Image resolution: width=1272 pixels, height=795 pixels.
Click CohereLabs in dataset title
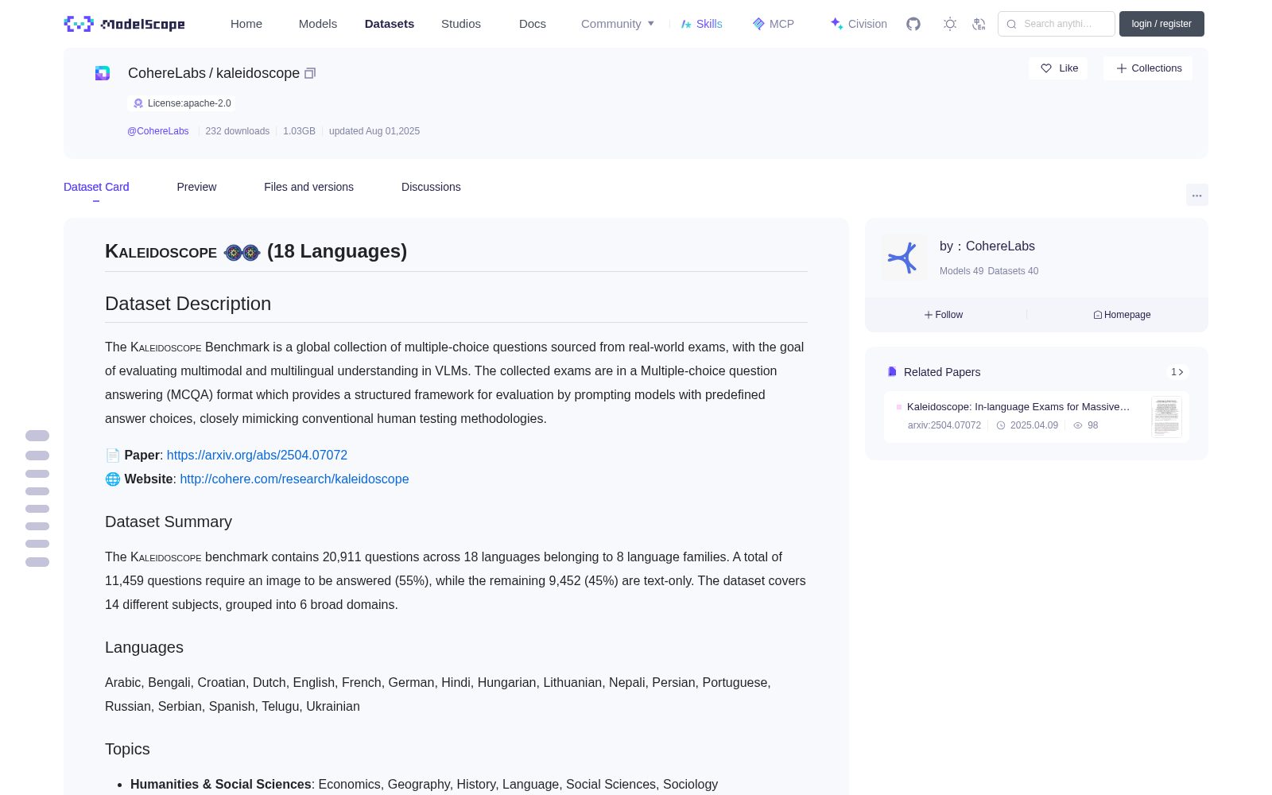167,73
